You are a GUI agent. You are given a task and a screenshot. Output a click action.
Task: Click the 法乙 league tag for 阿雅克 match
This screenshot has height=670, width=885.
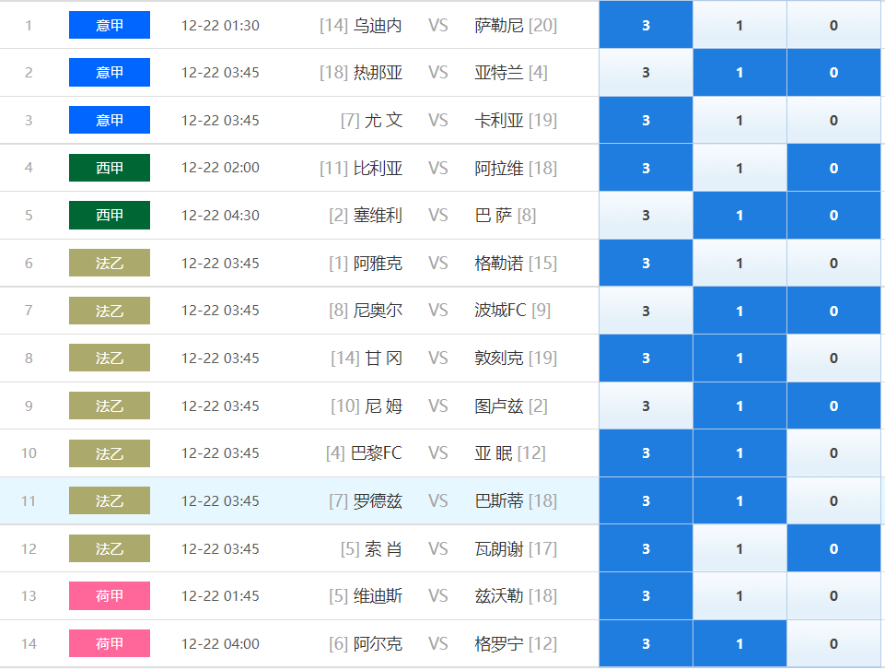[110, 263]
